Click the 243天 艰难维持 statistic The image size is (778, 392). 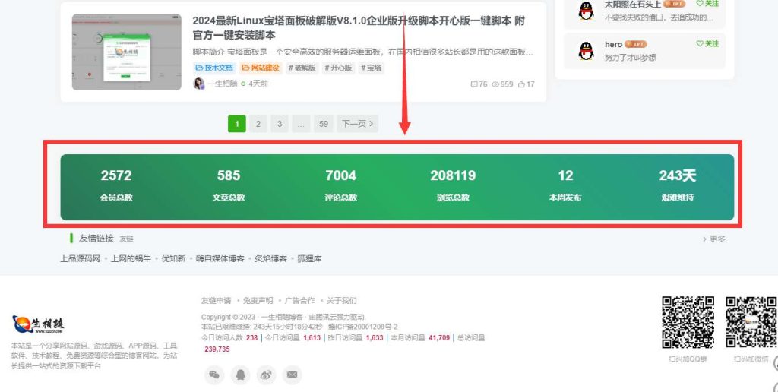[x=677, y=185]
